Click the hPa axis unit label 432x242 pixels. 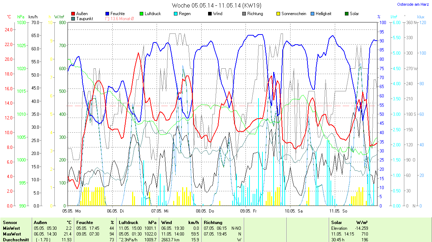click(x=21, y=17)
